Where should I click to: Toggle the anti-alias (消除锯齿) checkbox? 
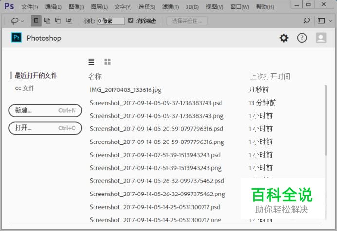tap(131, 20)
